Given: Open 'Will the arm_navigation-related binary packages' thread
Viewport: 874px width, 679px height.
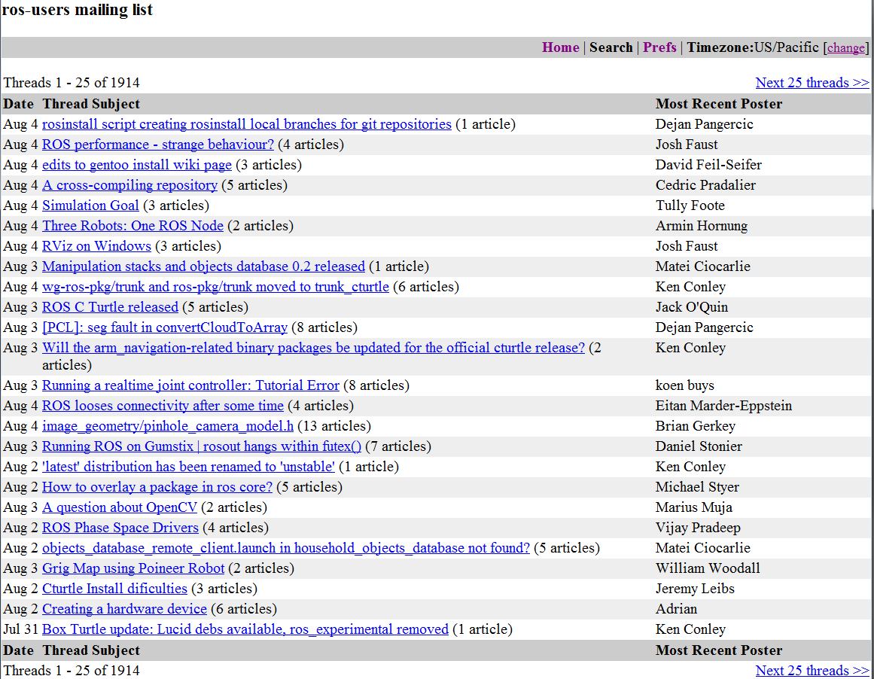Looking at the screenshot, I should click(313, 348).
